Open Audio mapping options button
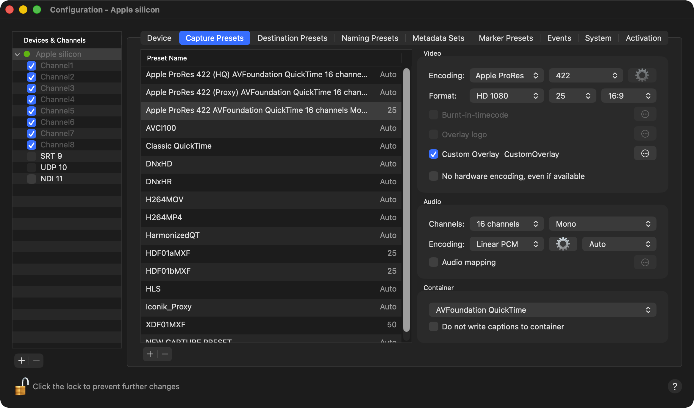Viewport: 694px width, 408px height. point(645,262)
